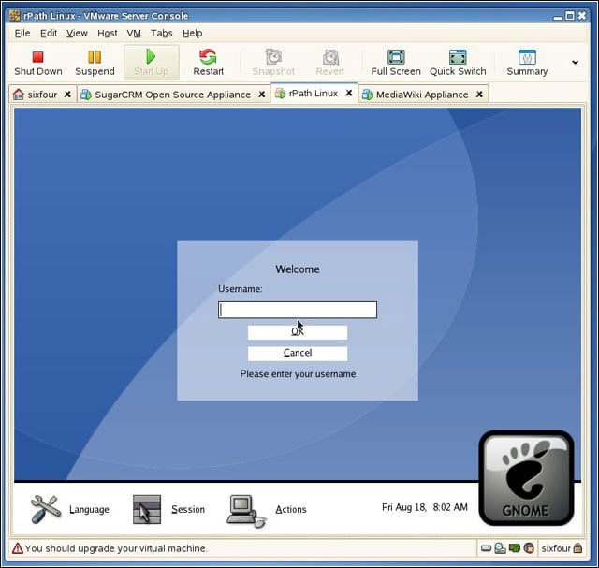Open the Help menu
599x568 pixels.
click(x=192, y=34)
